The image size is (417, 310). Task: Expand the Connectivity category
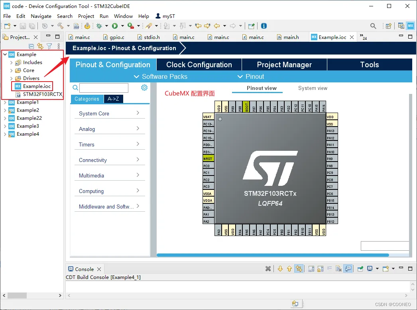pyautogui.click(x=110, y=160)
